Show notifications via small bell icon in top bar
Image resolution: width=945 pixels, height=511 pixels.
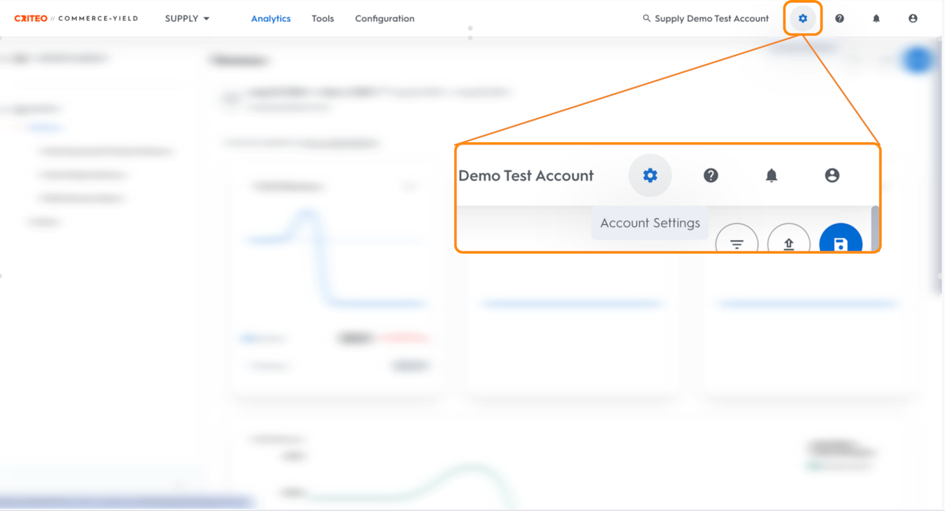point(876,18)
